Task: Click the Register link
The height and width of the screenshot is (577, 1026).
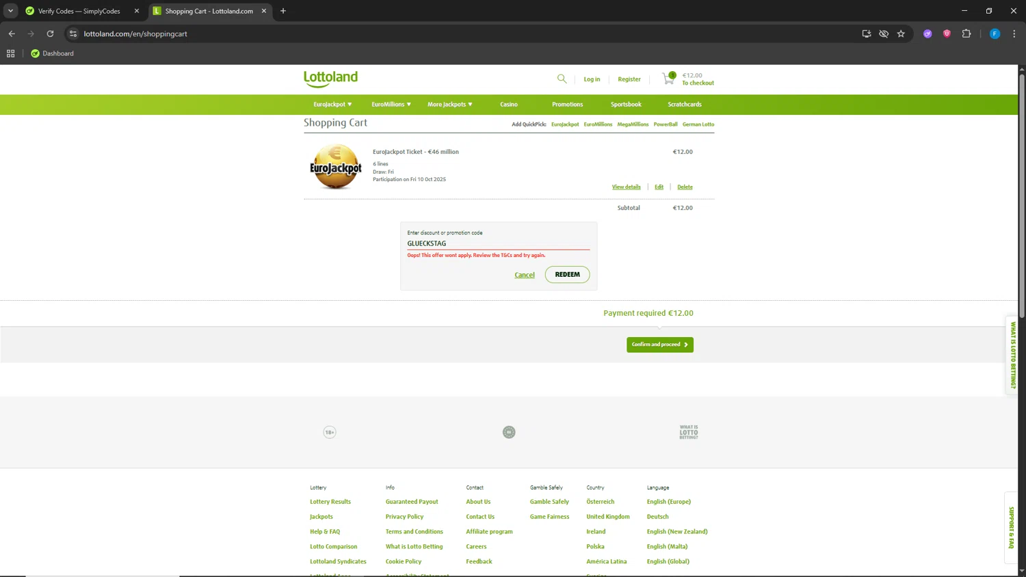Action: 629,79
